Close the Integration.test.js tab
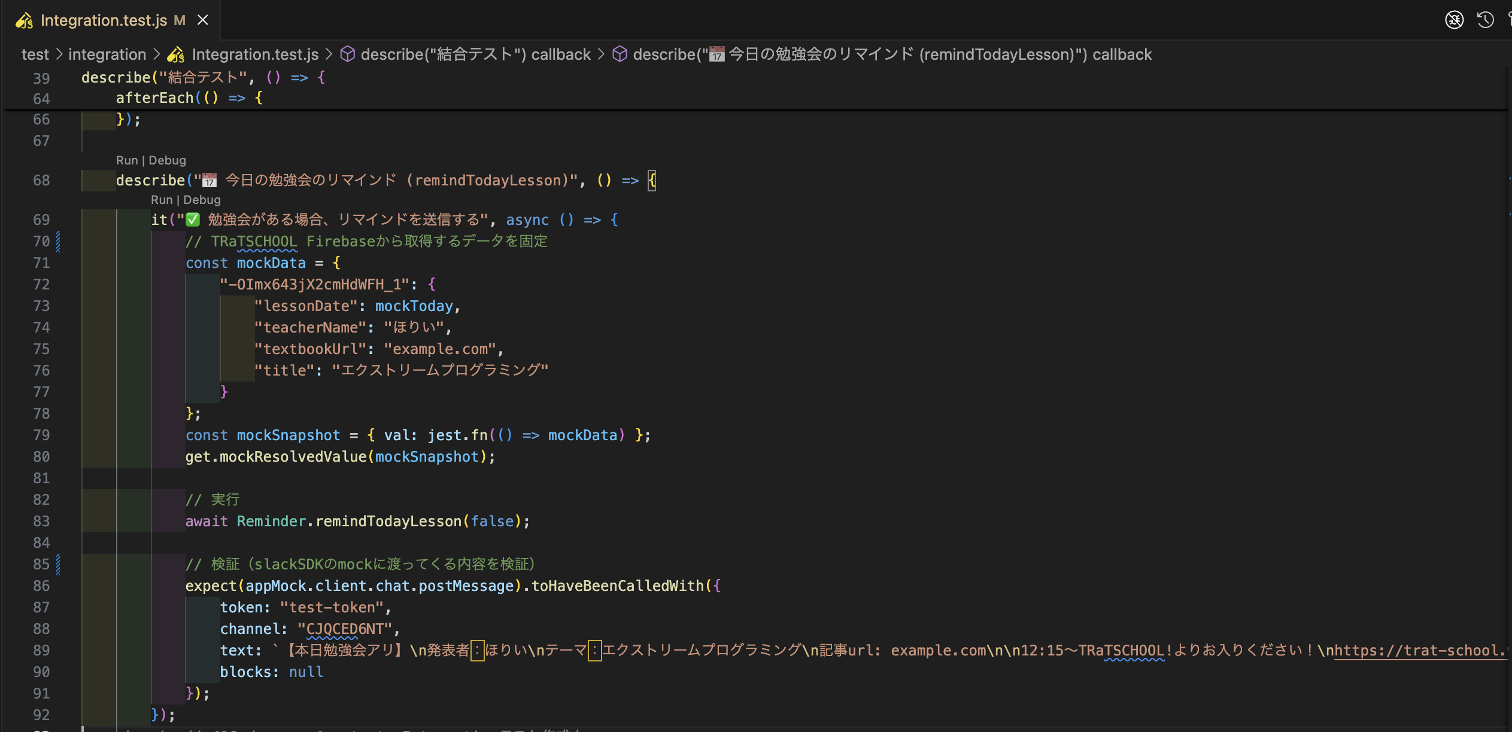 (x=203, y=20)
